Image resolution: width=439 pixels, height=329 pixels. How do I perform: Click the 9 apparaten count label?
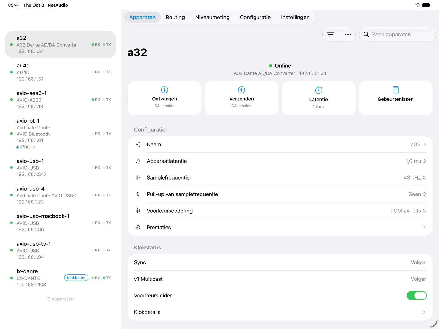pyautogui.click(x=61, y=299)
